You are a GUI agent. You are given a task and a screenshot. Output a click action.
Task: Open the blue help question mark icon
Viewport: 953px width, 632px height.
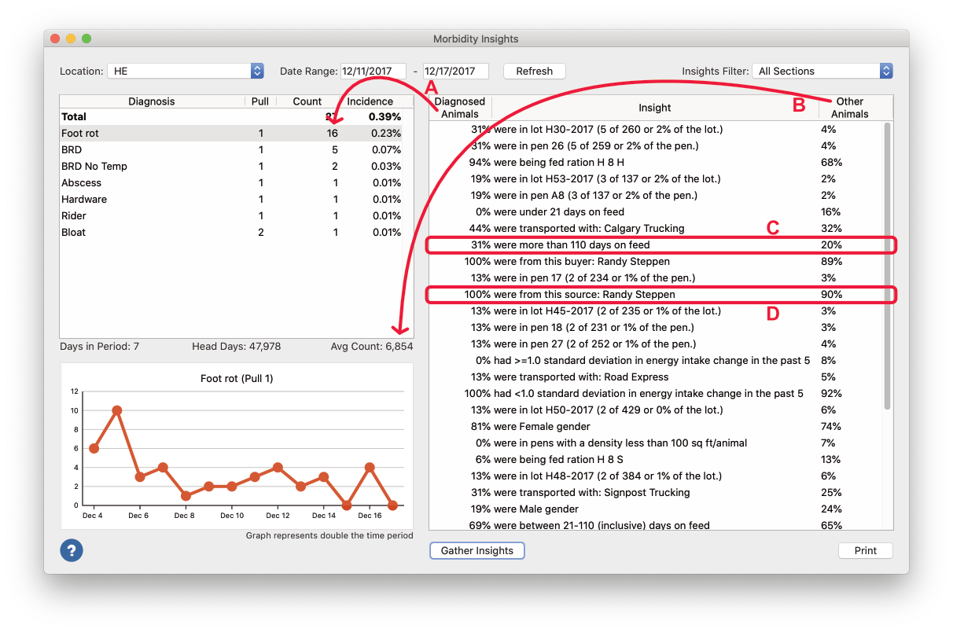click(x=72, y=550)
